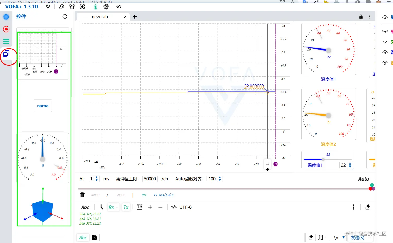
Task: Click the fingerprint icon in the title bar
Action: [x=106, y=7]
